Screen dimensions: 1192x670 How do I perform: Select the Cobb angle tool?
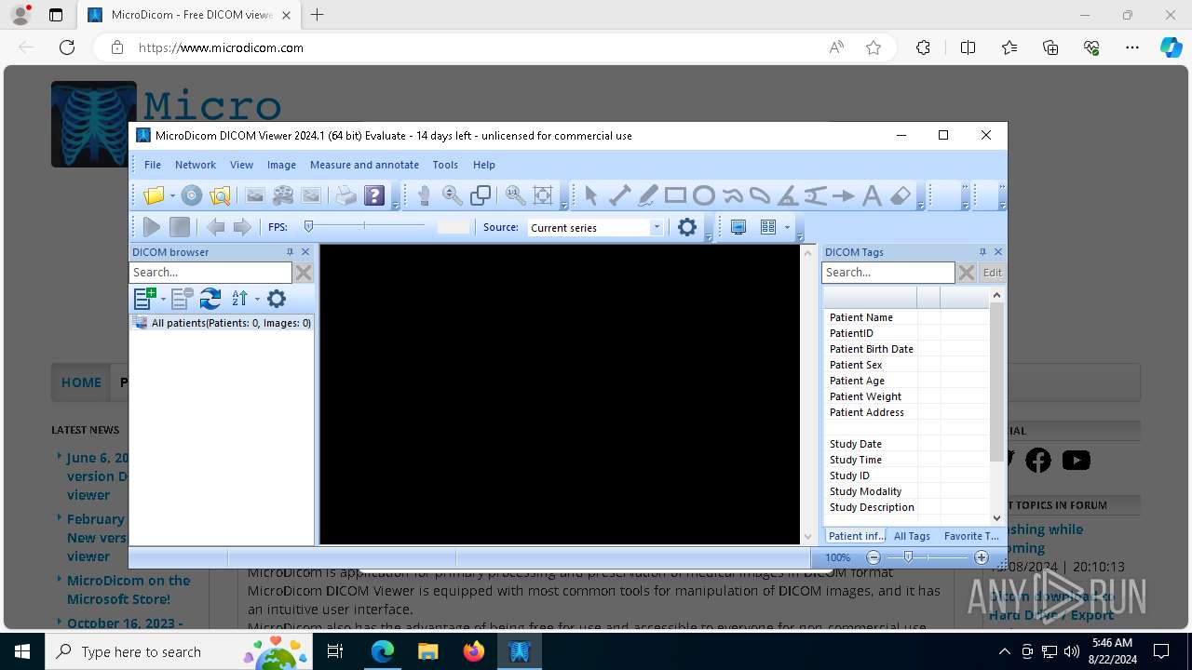pos(816,195)
